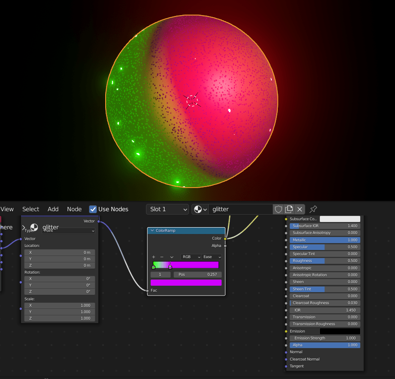Toggle the Use Nodes checkbox
This screenshot has width=395, height=379.
93,209
